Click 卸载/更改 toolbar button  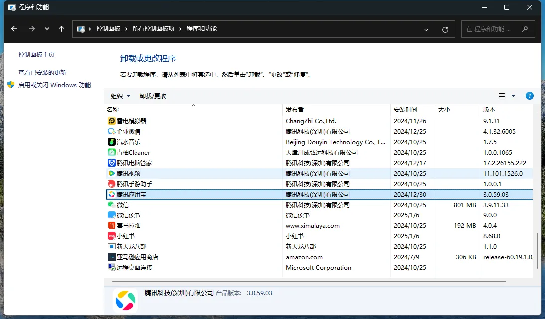[x=153, y=96]
